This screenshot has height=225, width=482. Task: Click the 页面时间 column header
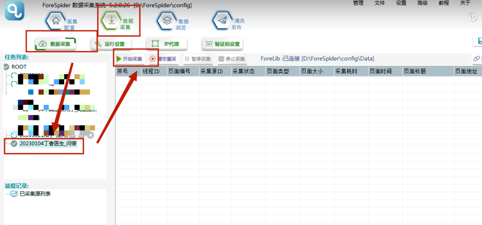(385, 71)
